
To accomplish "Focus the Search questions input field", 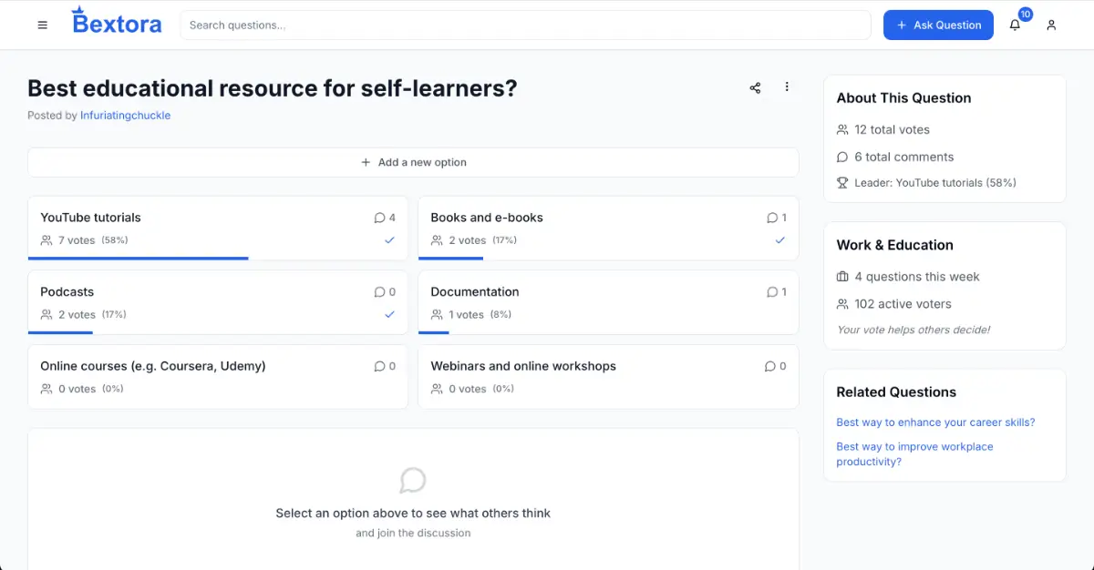I will 525,25.
